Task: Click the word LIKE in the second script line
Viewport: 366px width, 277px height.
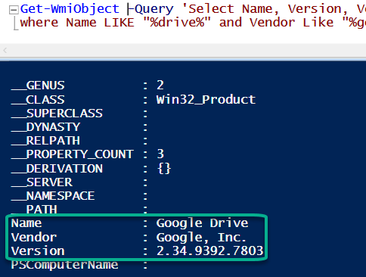Action: (119, 23)
